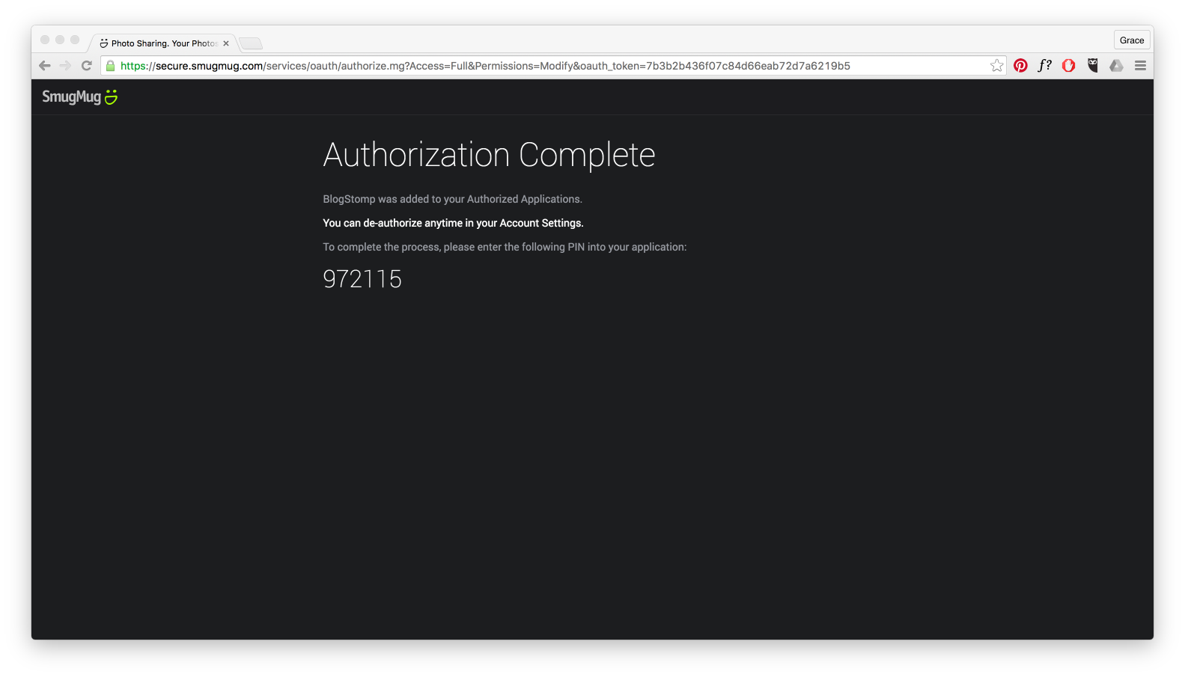Click the red Opera-style extension icon

1069,66
